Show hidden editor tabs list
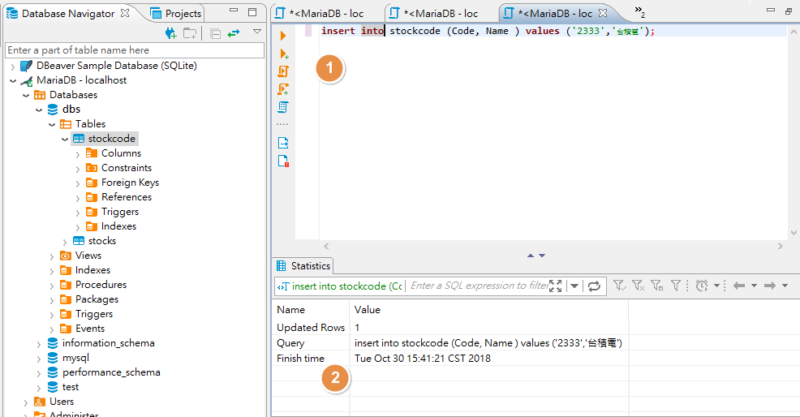 [640, 11]
